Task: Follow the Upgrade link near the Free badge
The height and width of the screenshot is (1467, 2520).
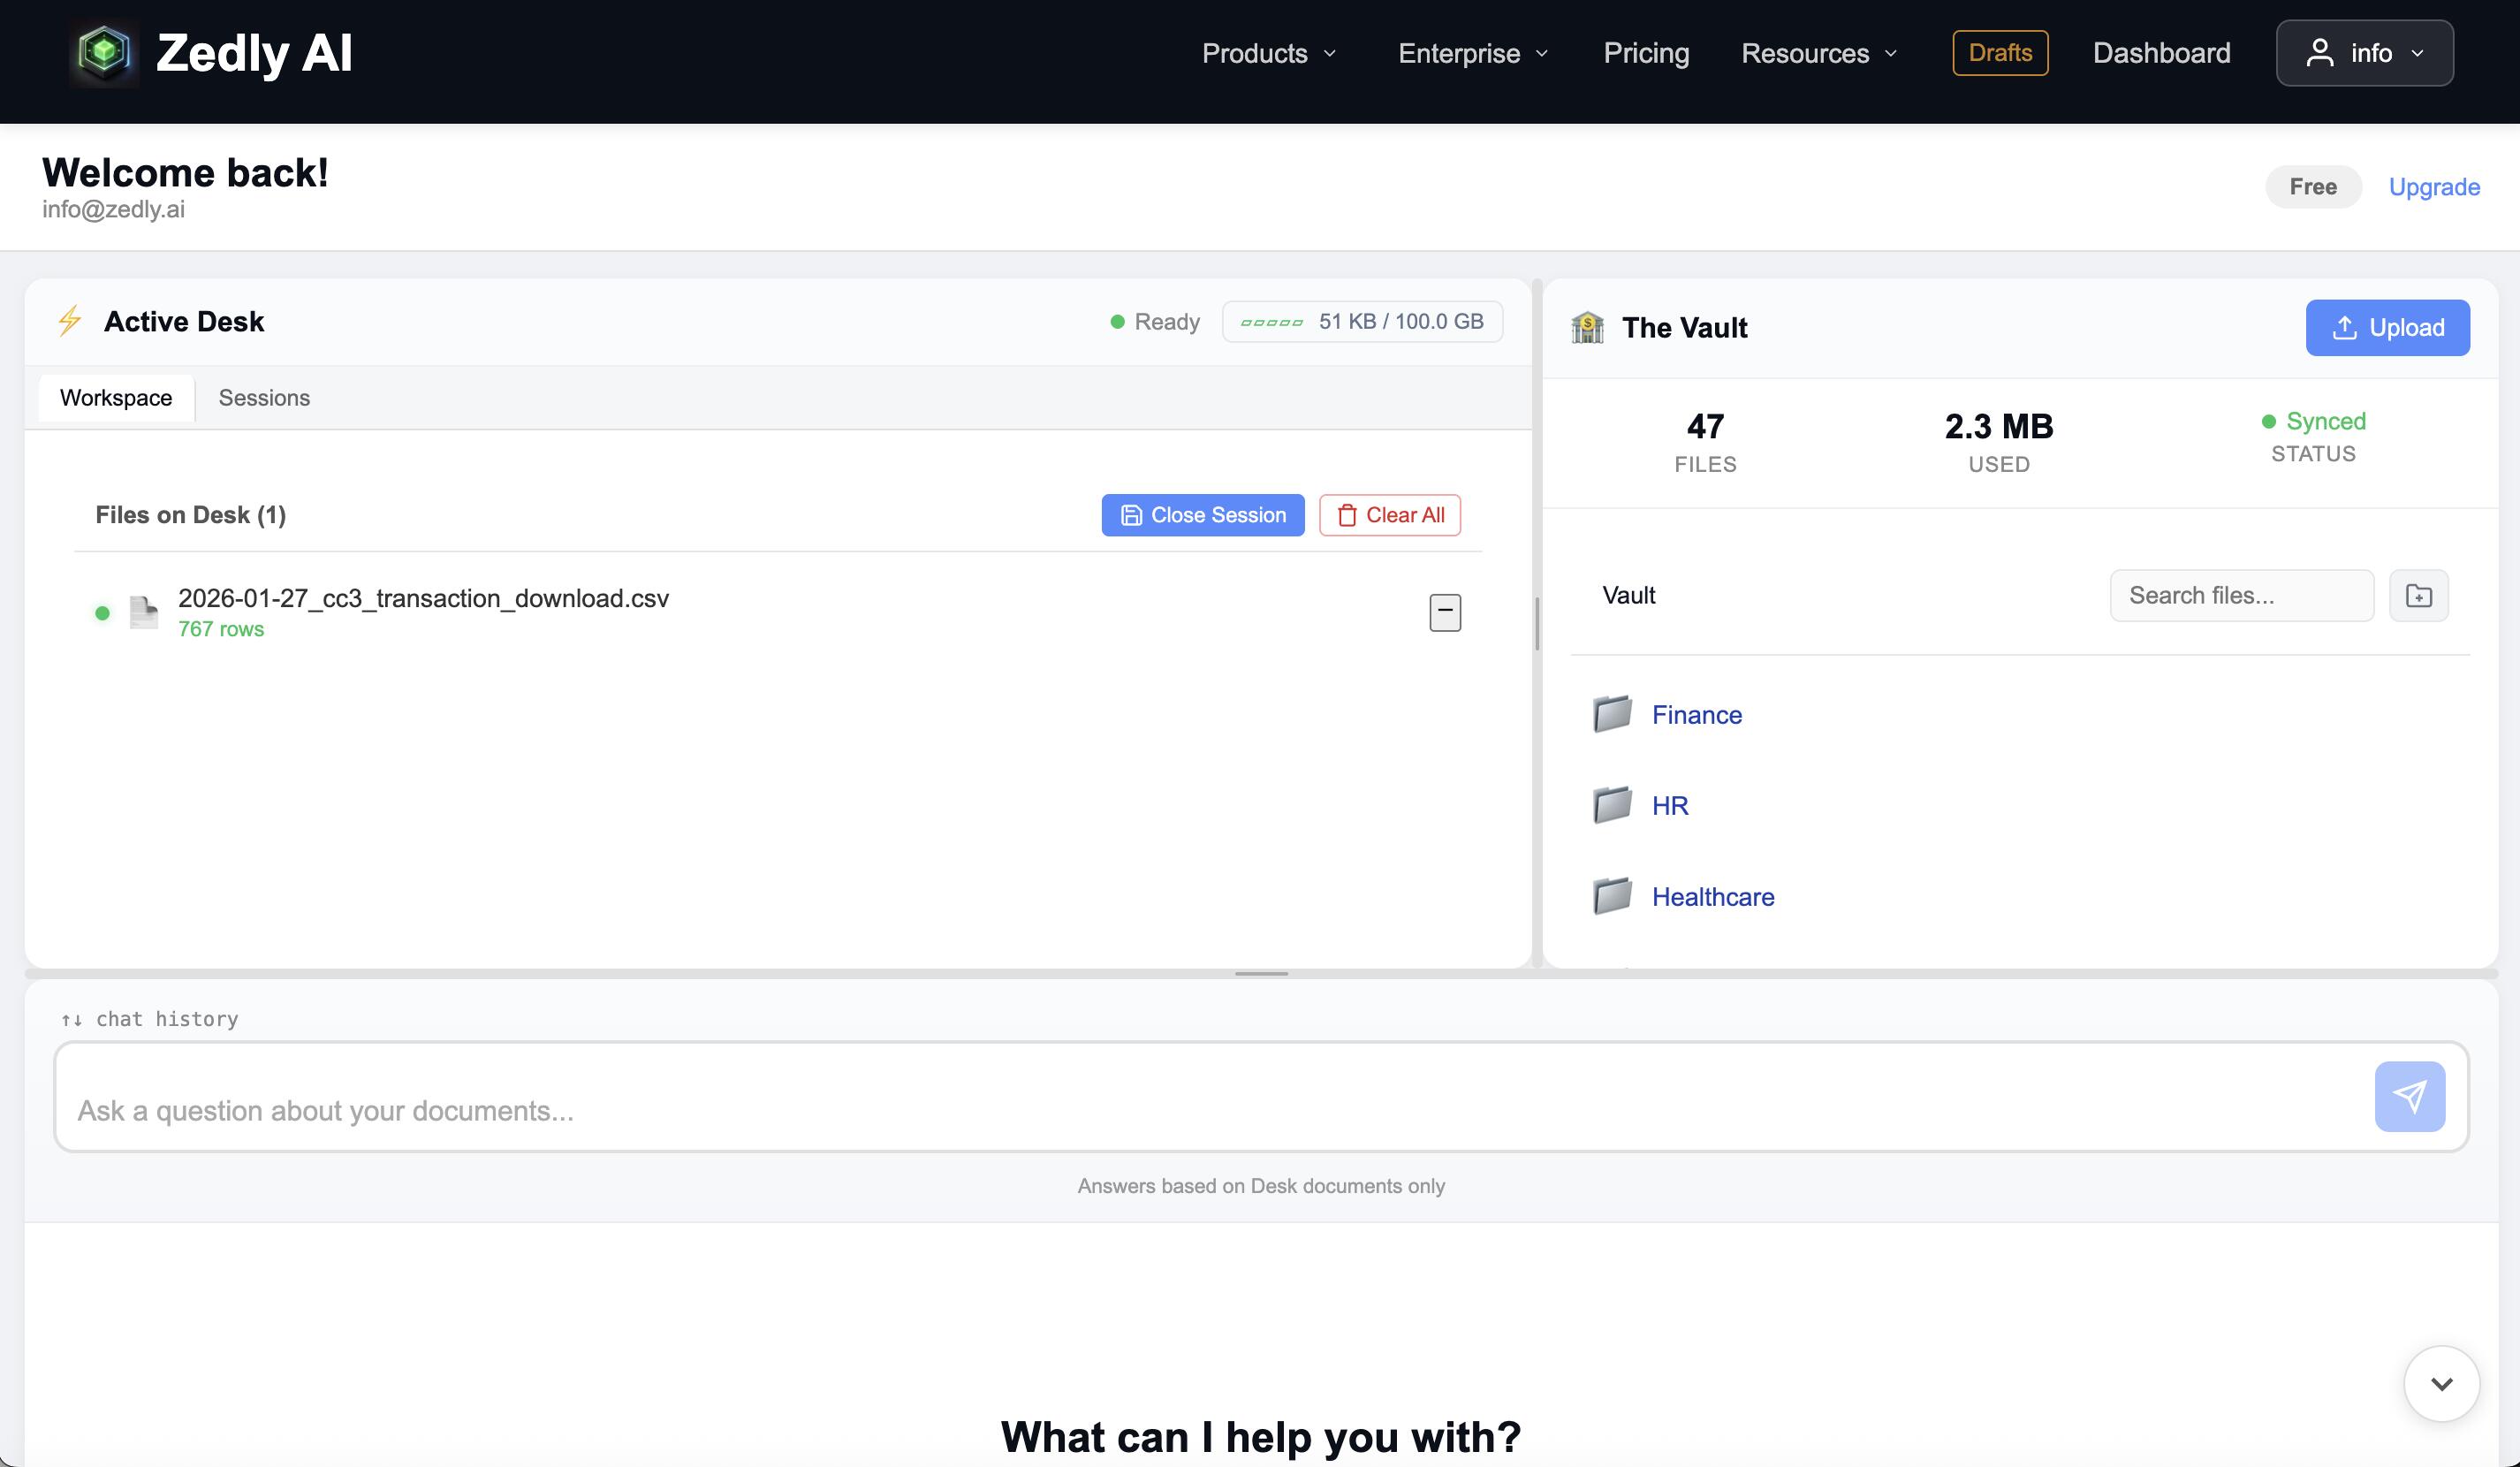Action: click(x=2434, y=187)
